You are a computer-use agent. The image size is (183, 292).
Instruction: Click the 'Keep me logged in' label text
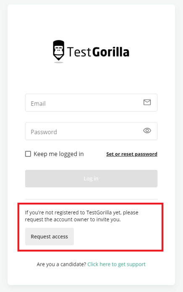pos(58,154)
